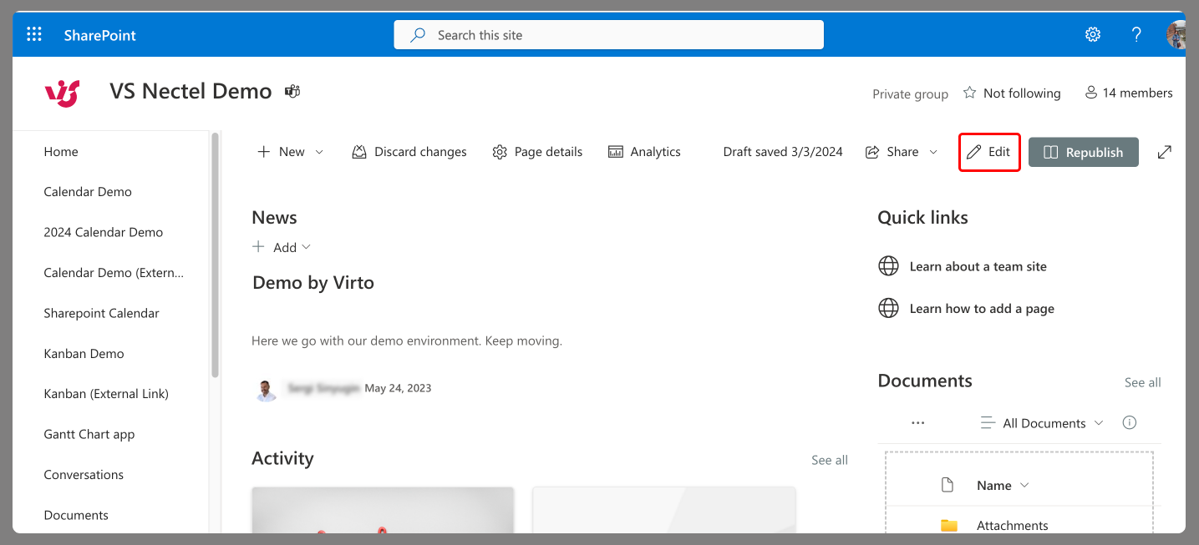
Task: Open Home in the navigation
Action: click(x=61, y=152)
